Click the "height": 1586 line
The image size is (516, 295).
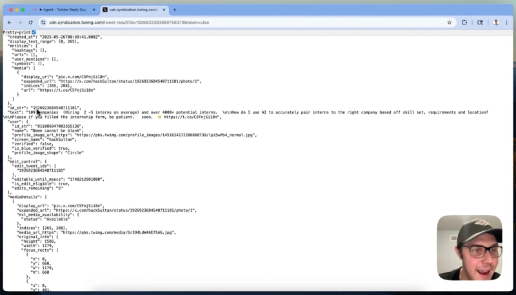[39, 241]
